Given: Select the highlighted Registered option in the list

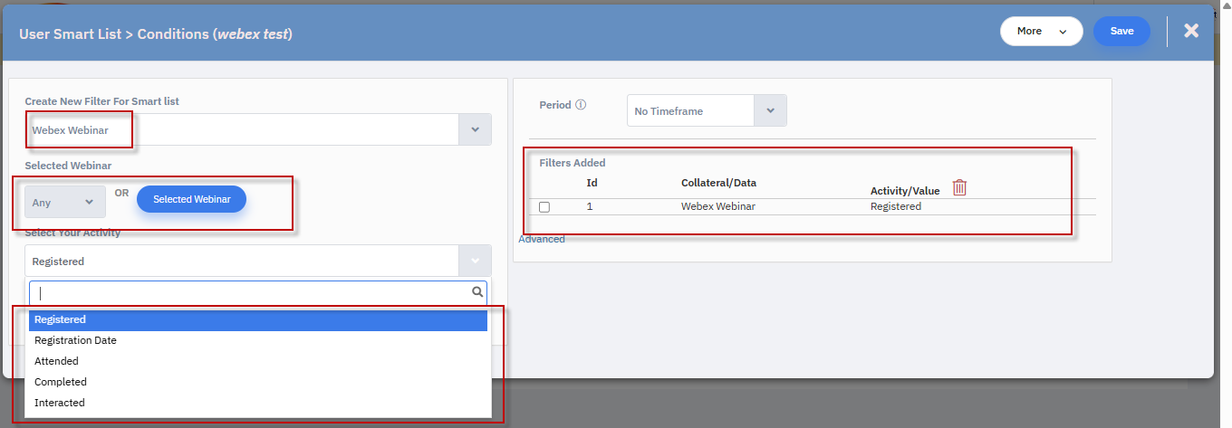Looking at the screenshot, I should click(x=258, y=320).
